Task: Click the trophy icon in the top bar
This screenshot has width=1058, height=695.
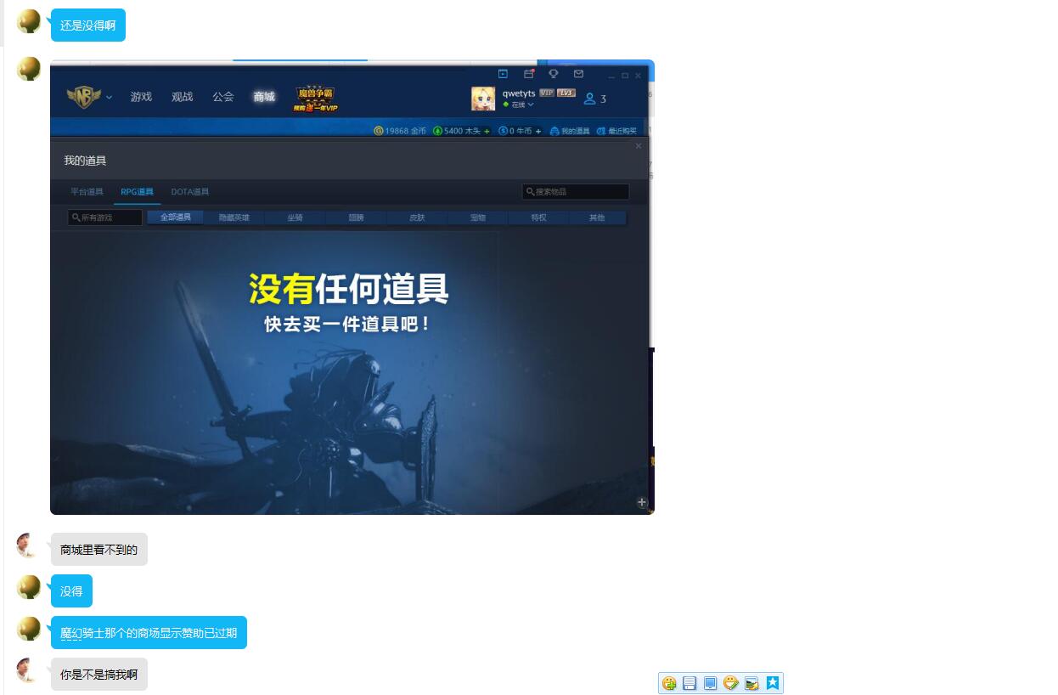Action: (554, 75)
